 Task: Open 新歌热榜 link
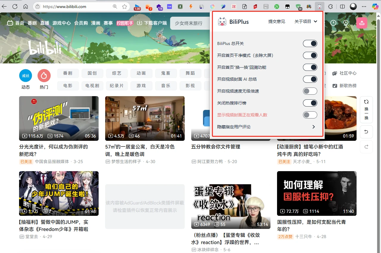[x=345, y=86]
